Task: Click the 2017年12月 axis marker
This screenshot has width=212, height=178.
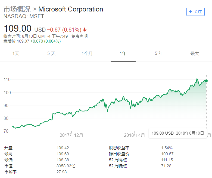Action: (x=71, y=135)
